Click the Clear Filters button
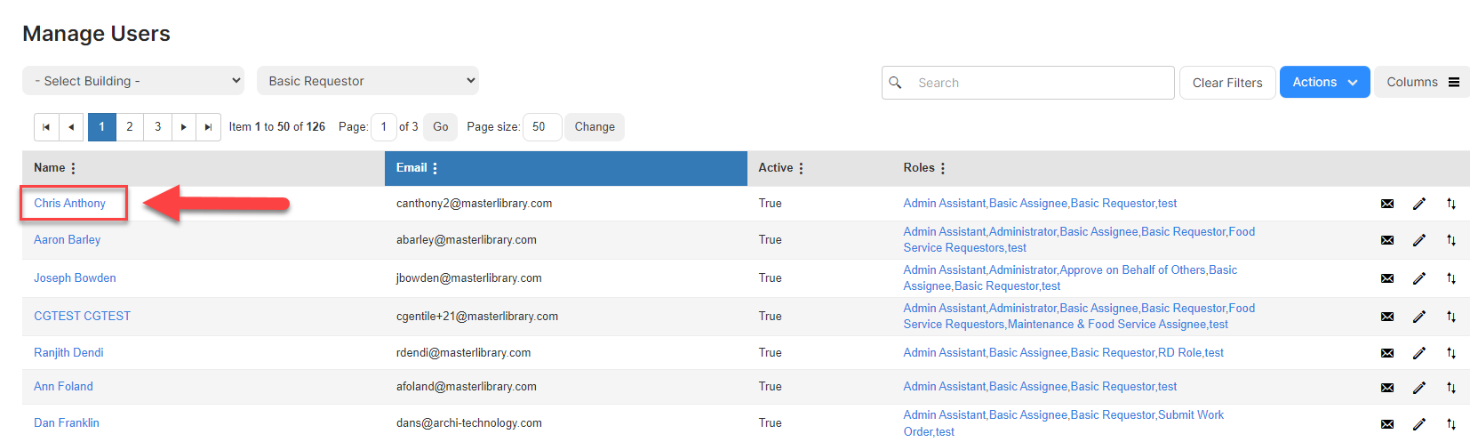Screen dimensions: 1470x442 (1227, 83)
